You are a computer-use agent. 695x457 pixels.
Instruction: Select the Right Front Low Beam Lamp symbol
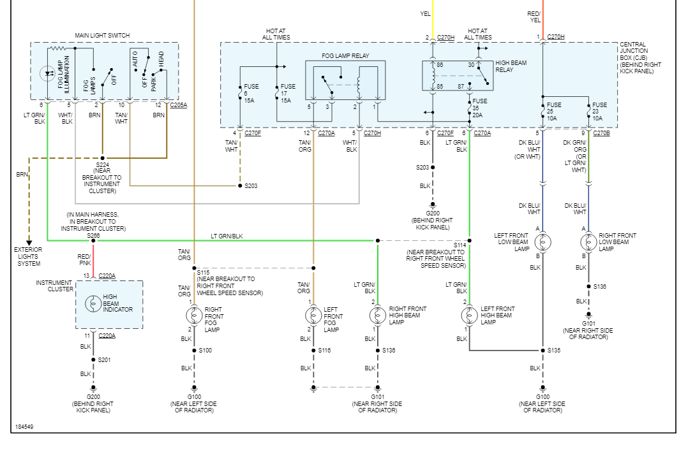(588, 242)
